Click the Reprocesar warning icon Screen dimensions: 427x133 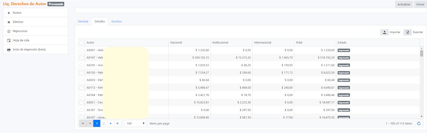[9, 31]
